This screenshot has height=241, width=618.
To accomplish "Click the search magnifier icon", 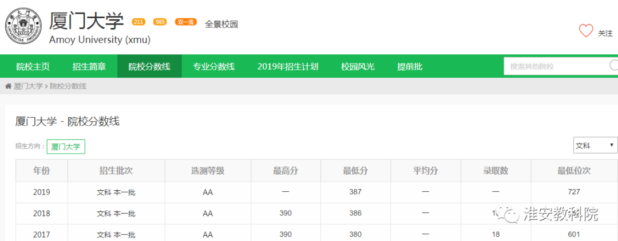I will [x=613, y=66].
